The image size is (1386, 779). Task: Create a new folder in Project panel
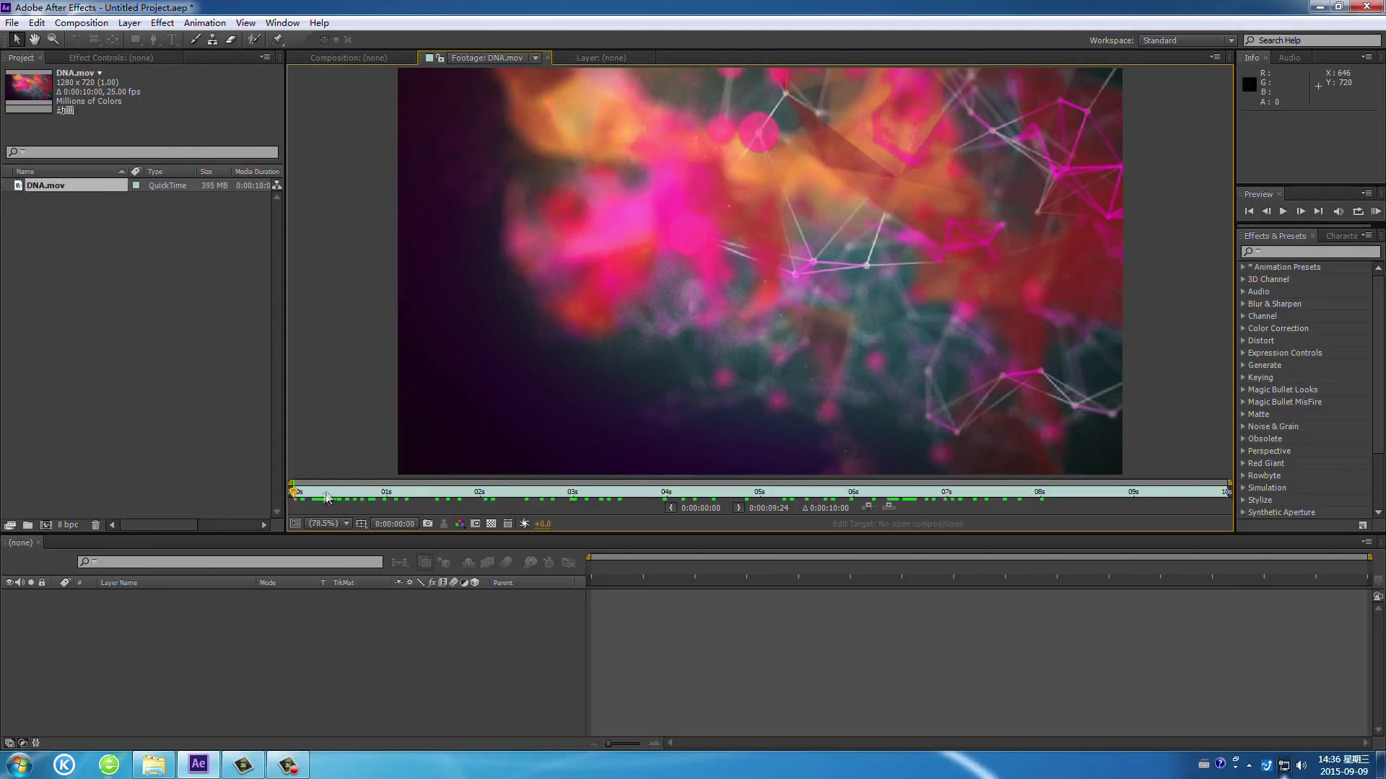27,525
